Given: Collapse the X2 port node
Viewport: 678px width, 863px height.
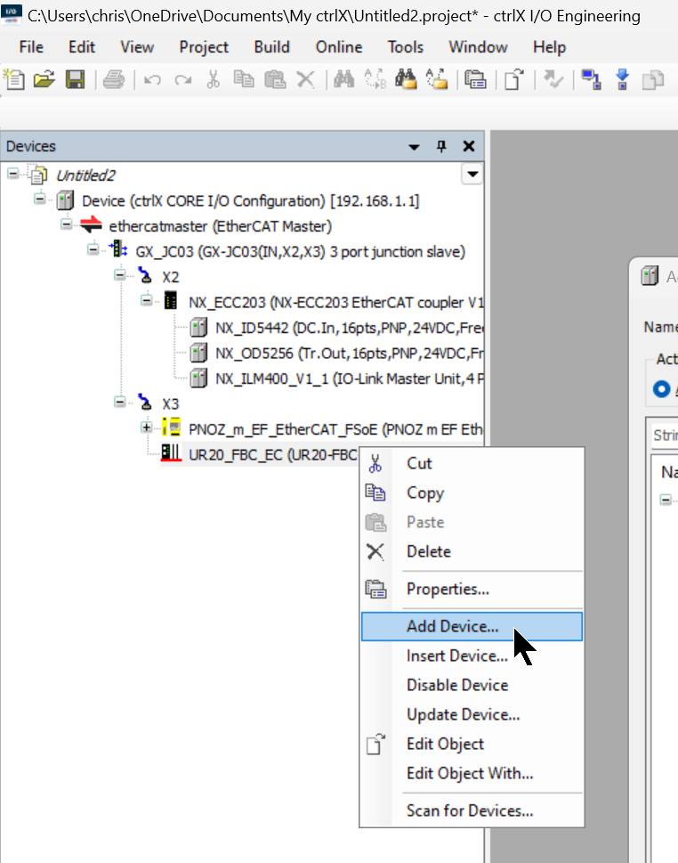Looking at the screenshot, I should (119, 274).
